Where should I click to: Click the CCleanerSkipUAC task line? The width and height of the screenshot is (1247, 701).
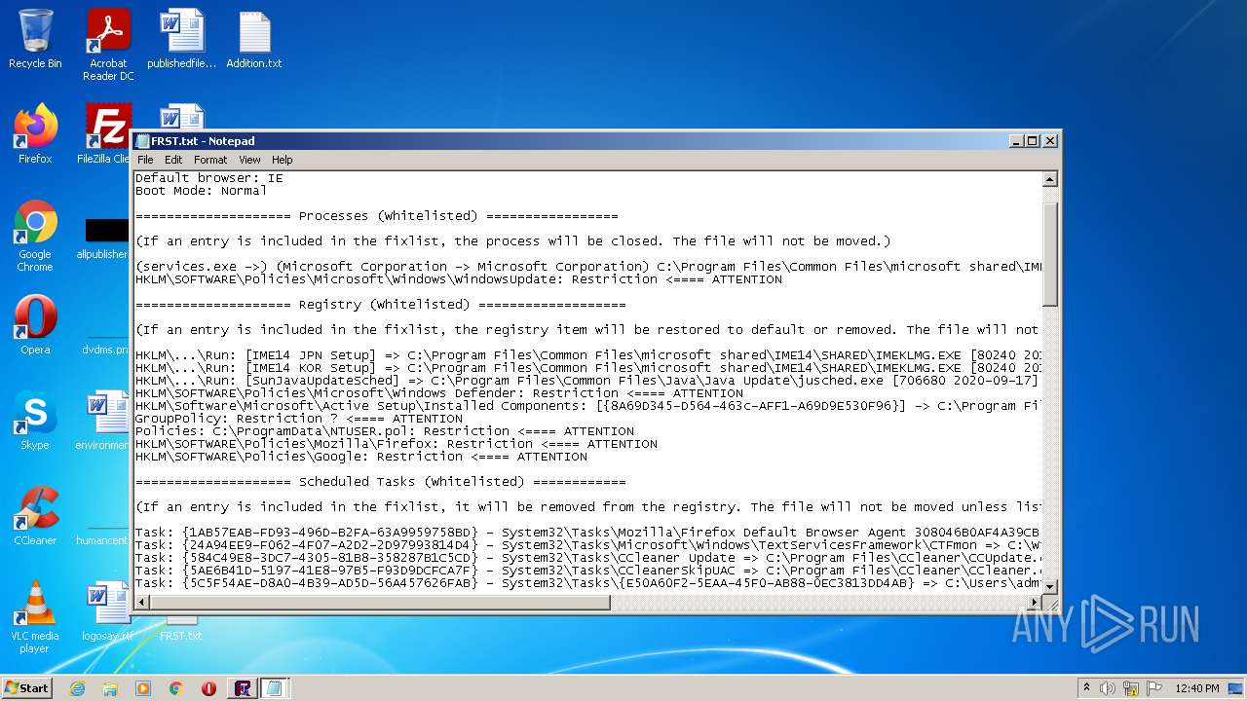(x=587, y=571)
